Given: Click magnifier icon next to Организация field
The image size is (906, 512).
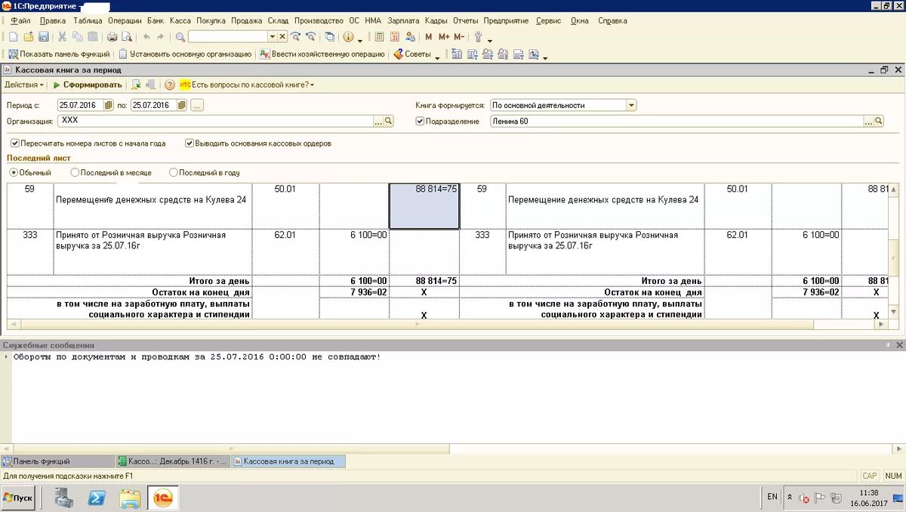Looking at the screenshot, I should tap(389, 121).
